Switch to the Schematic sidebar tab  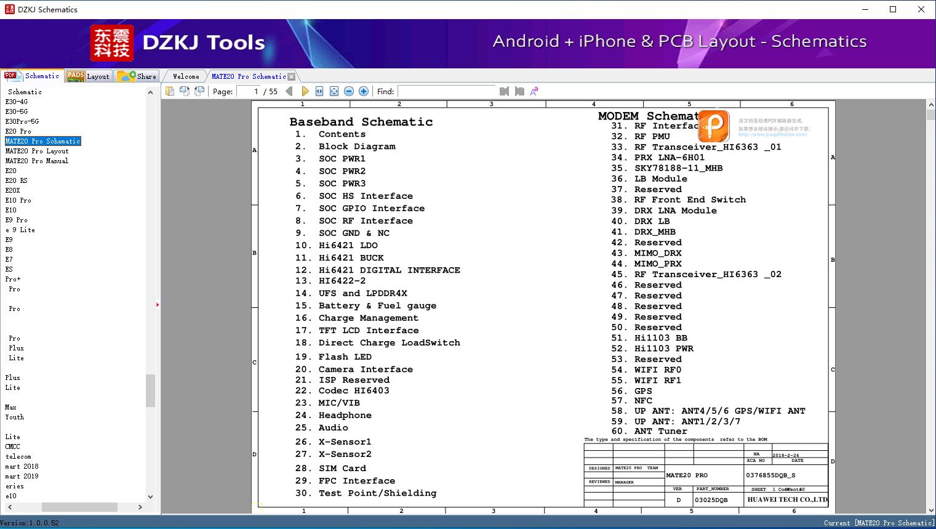pyautogui.click(x=33, y=76)
